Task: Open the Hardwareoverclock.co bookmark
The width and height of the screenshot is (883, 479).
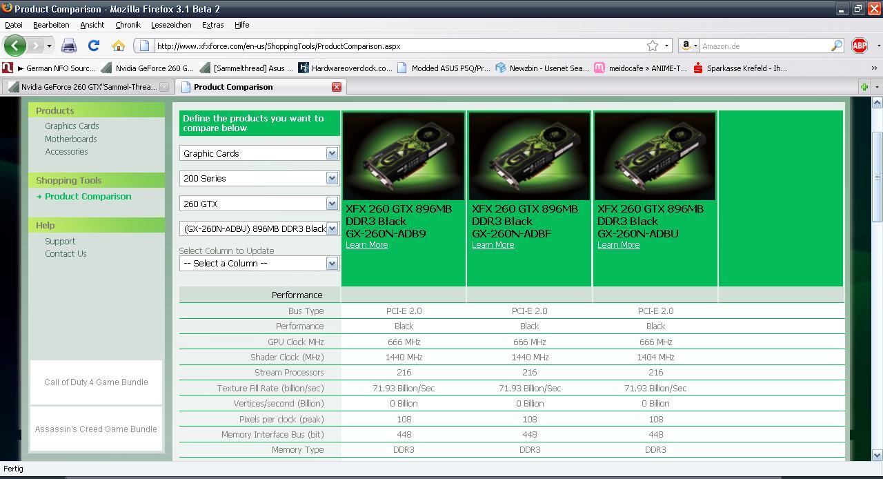Action: tap(345, 68)
